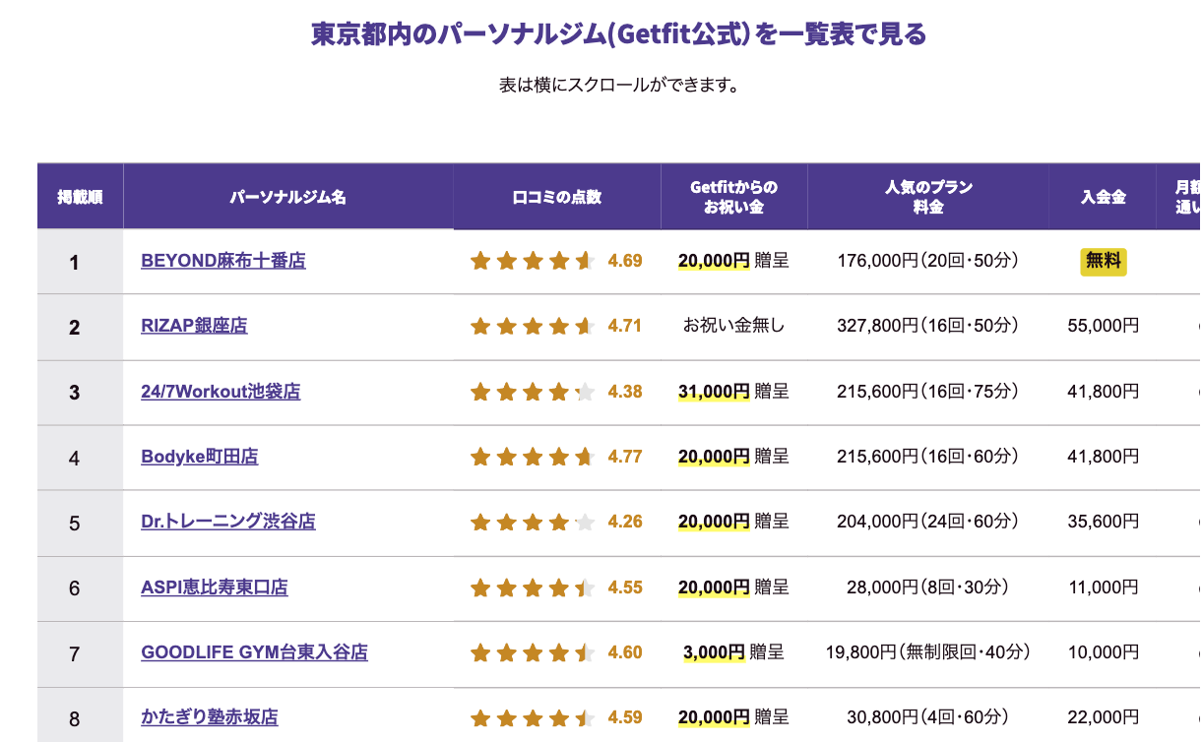Image resolution: width=1203 pixels, height=742 pixels.
Task: Visit the Dr.トレーニング渋谷店 page link
Action: [x=228, y=522]
